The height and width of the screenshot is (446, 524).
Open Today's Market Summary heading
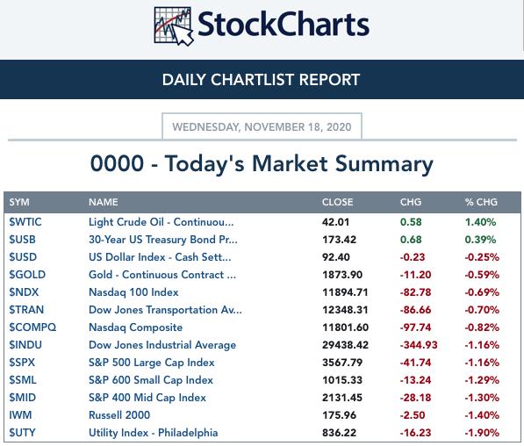click(x=262, y=164)
